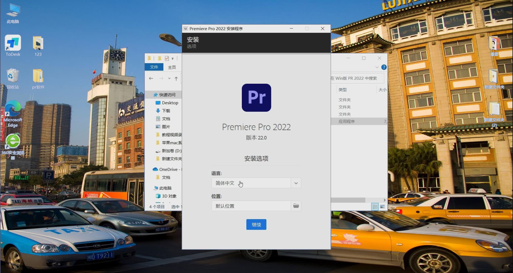Maximize the File Explorer window
This screenshot has height=273, width=513.
click(364, 58)
